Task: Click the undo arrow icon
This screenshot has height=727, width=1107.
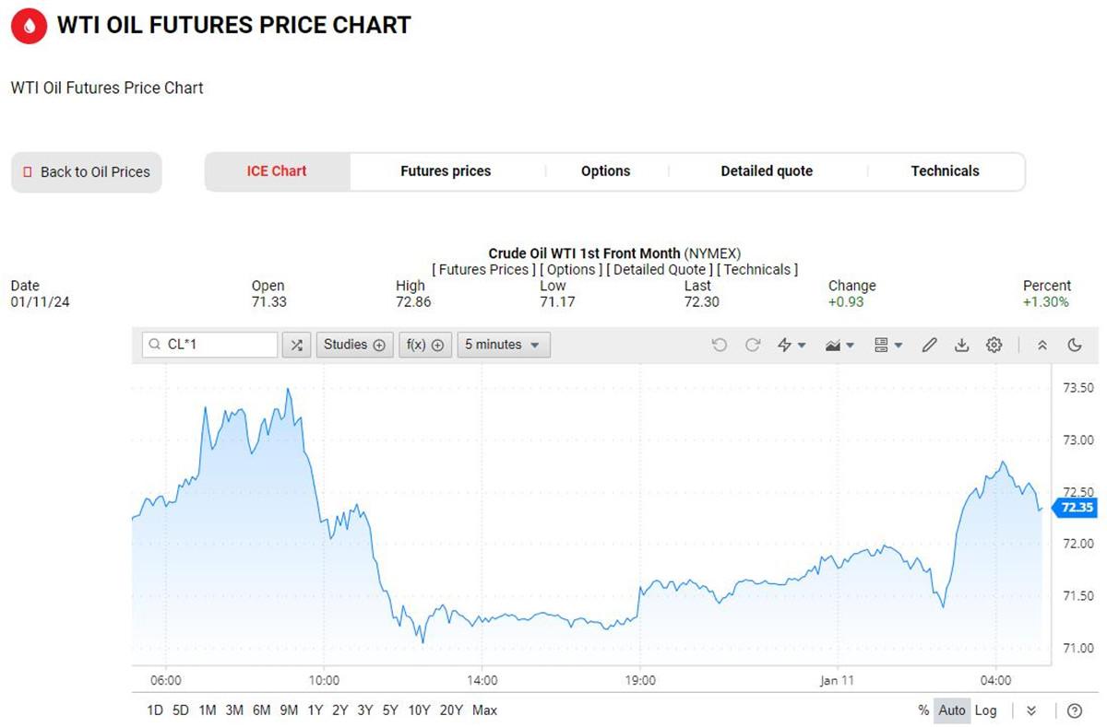Action: tap(720, 345)
